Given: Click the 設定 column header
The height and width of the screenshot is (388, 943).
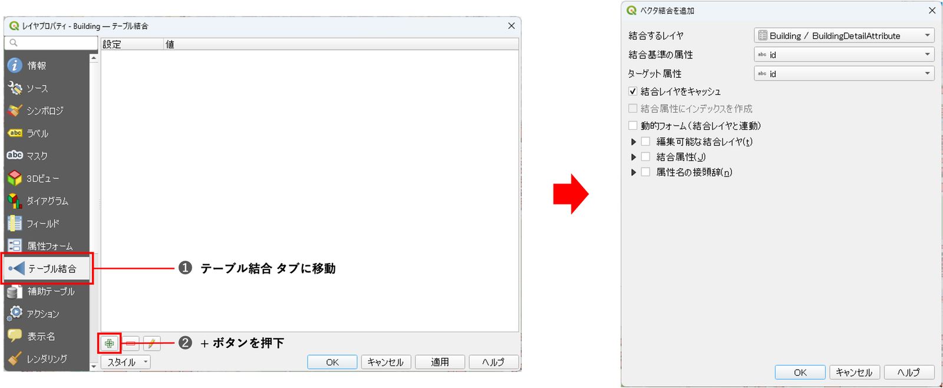Looking at the screenshot, I should (x=132, y=44).
